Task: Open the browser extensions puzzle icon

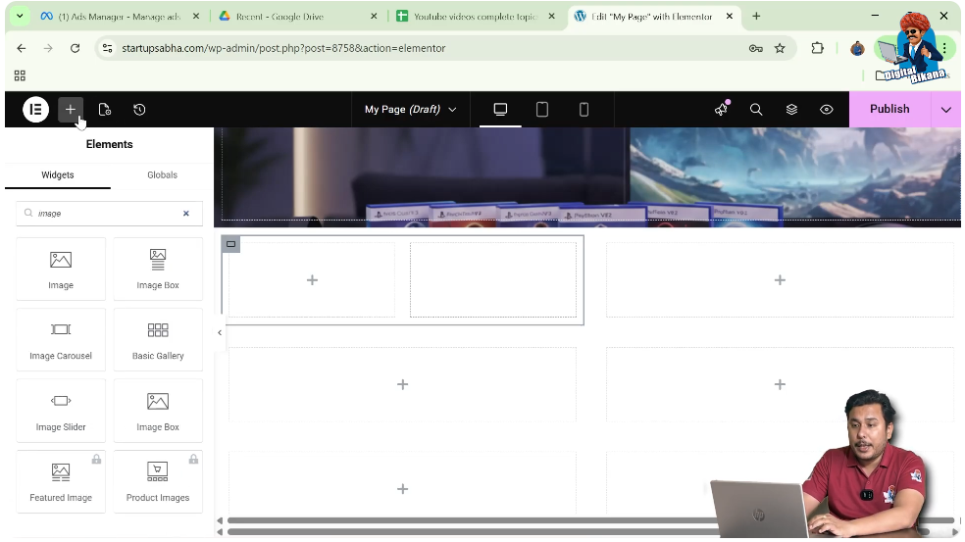Action: [x=817, y=48]
